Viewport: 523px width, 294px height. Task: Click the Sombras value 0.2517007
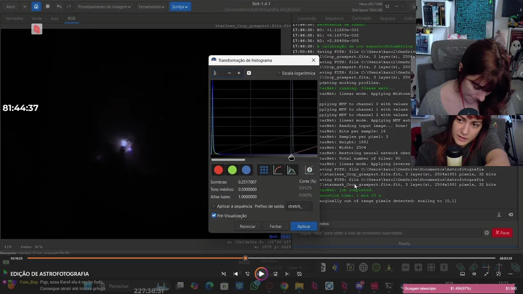click(248, 182)
